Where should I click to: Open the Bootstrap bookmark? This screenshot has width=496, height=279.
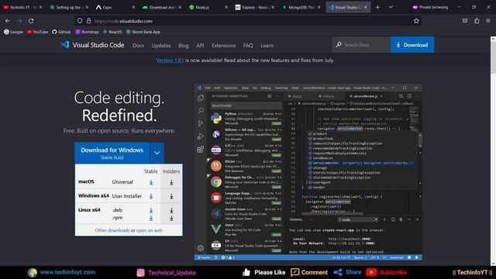[87, 32]
